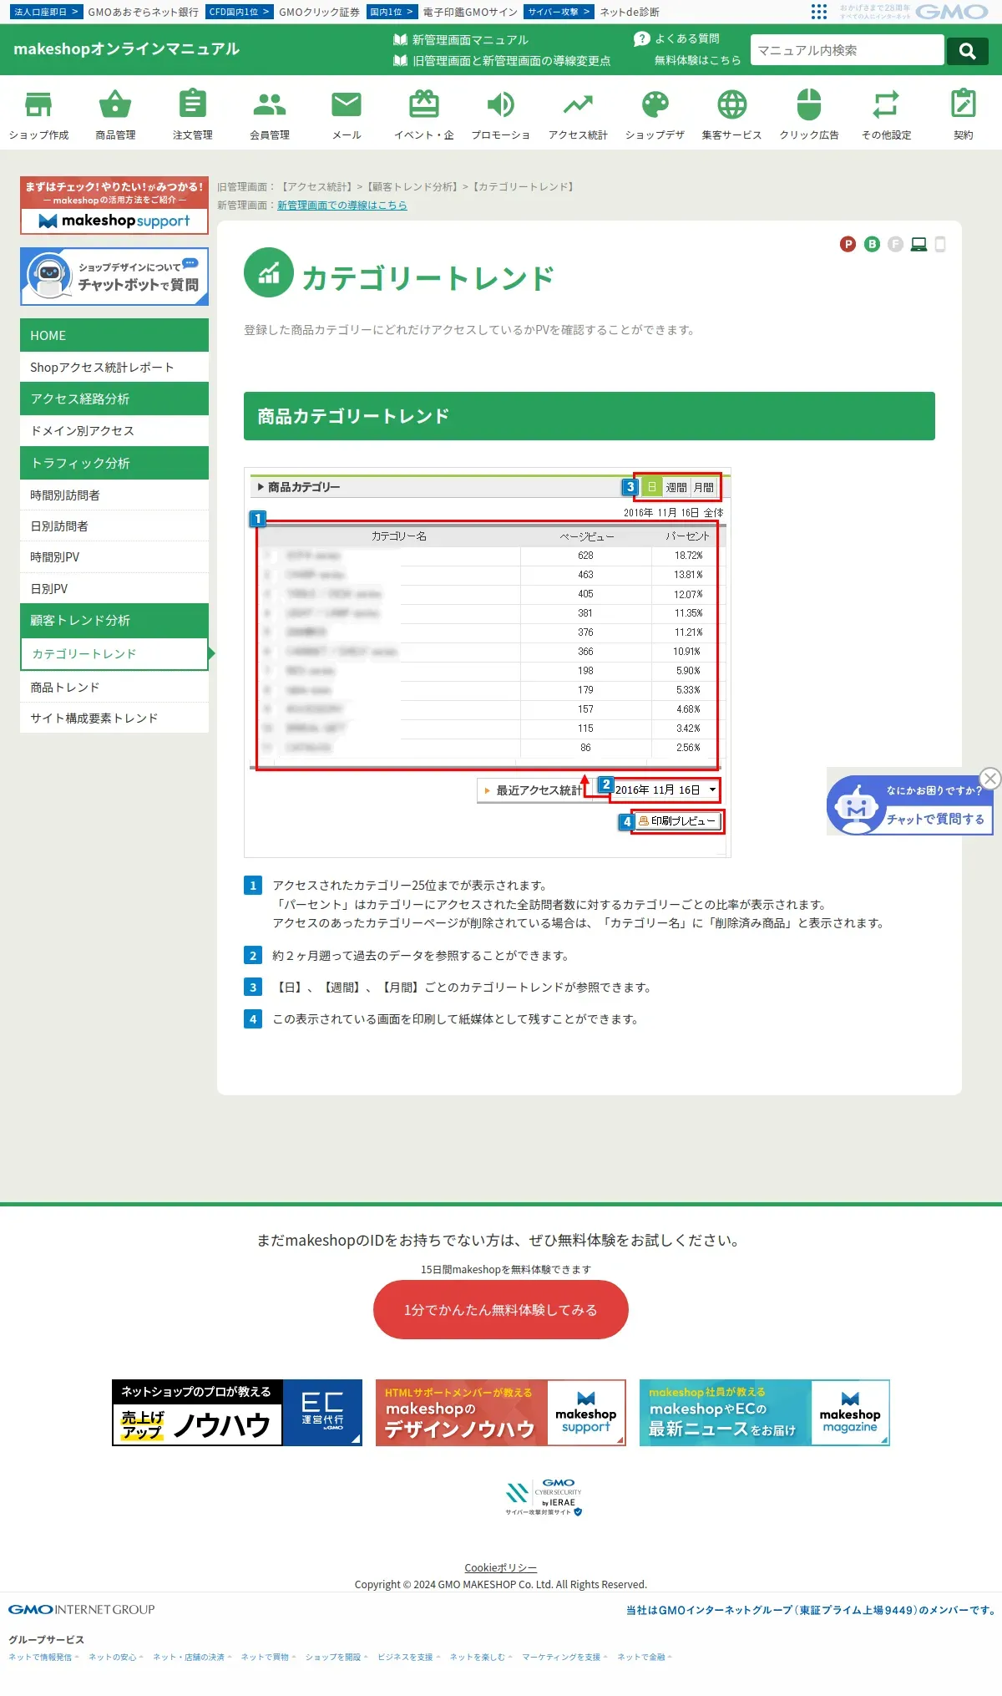Screen dimensions: 1002x1696
Task: Expand ネットで情報発信 group service
Action: tap(43, 1657)
